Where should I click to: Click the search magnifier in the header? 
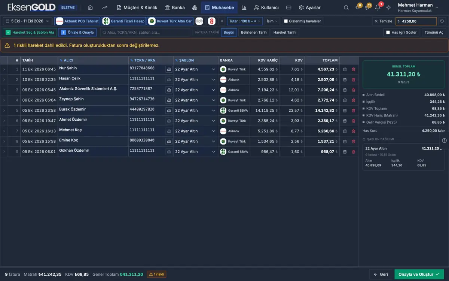pyautogui.click(x=346, y=7)
